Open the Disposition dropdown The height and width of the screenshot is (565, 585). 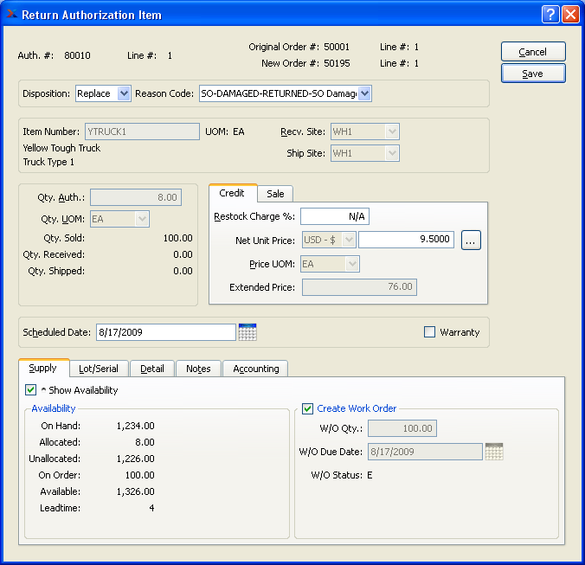122,93
